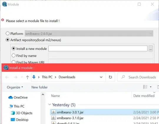159x124 pixels.
Task: Click the back navigation arrow
Action: (x=7, y=77)
